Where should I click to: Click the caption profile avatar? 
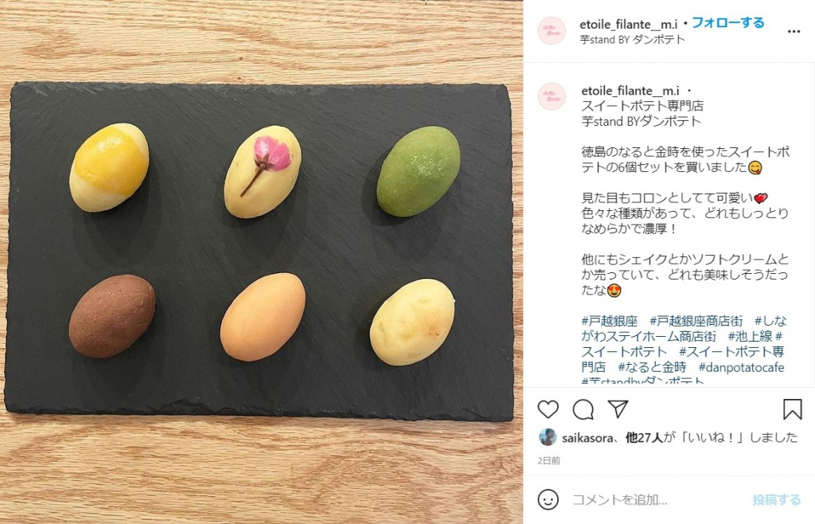pyautogui.click(x=552, y=96)
